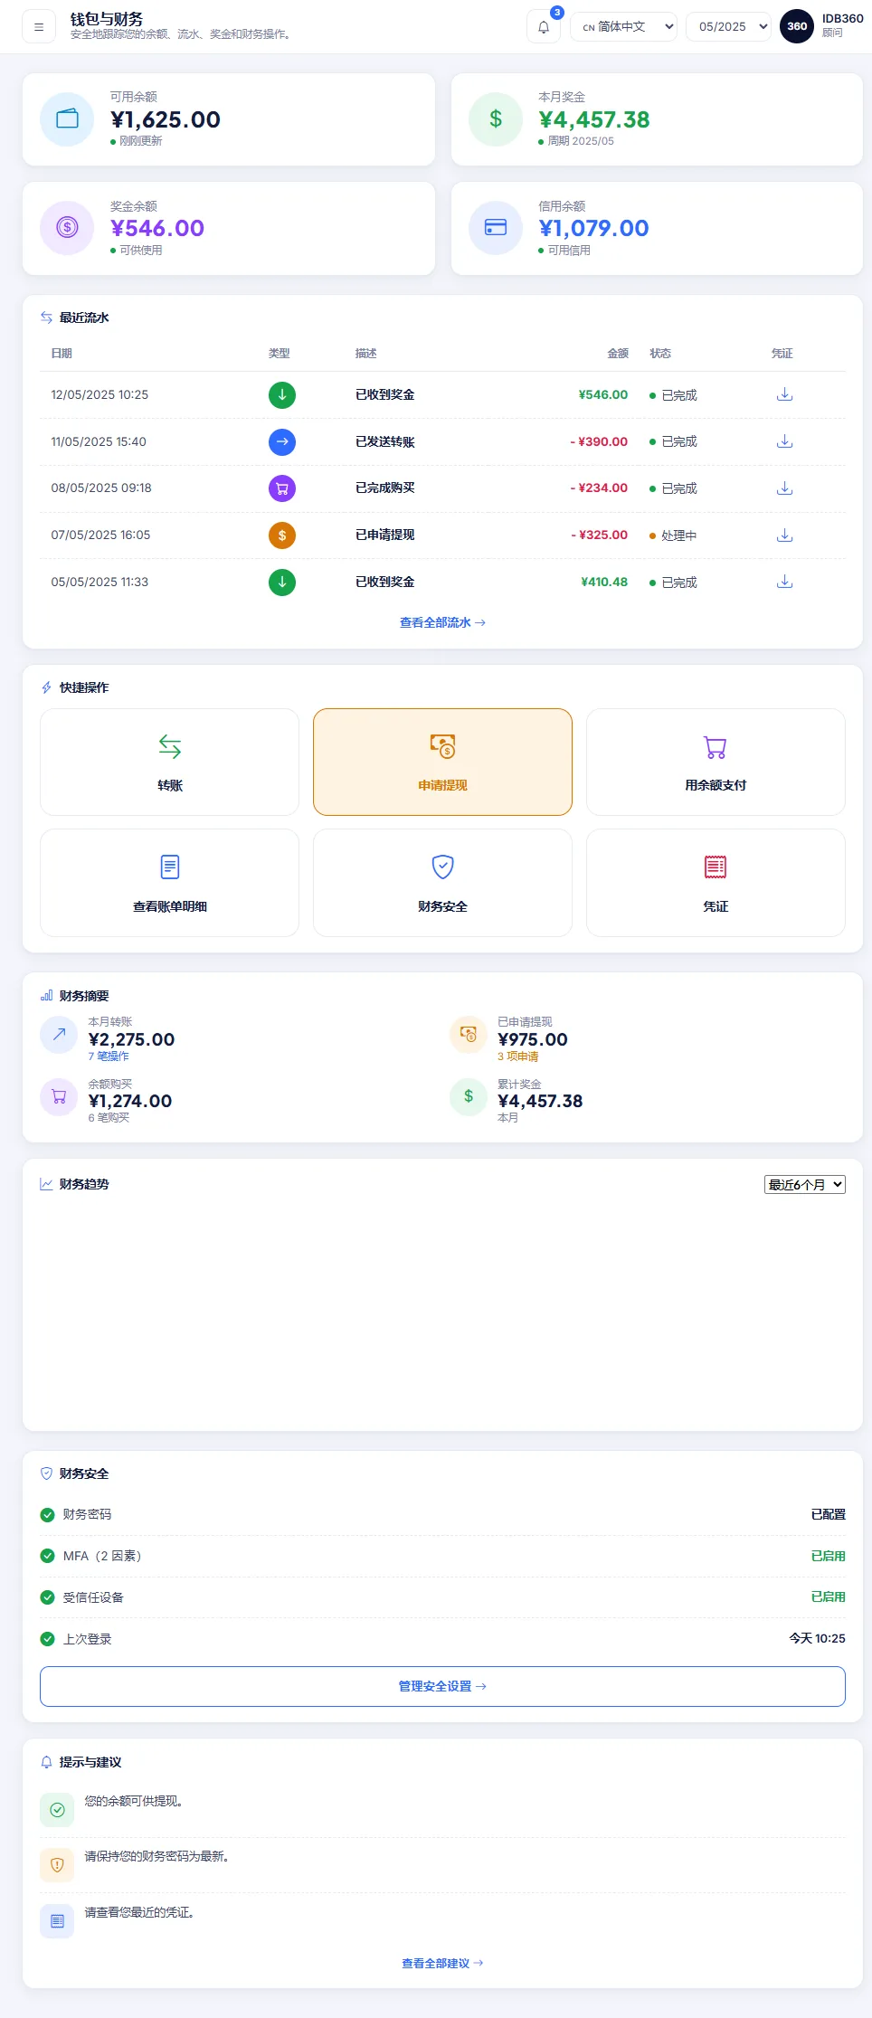Viewport: 872px width, 2018px height.
Task: Click 管理安全设置 button
Action: [x=442, y=1686]
